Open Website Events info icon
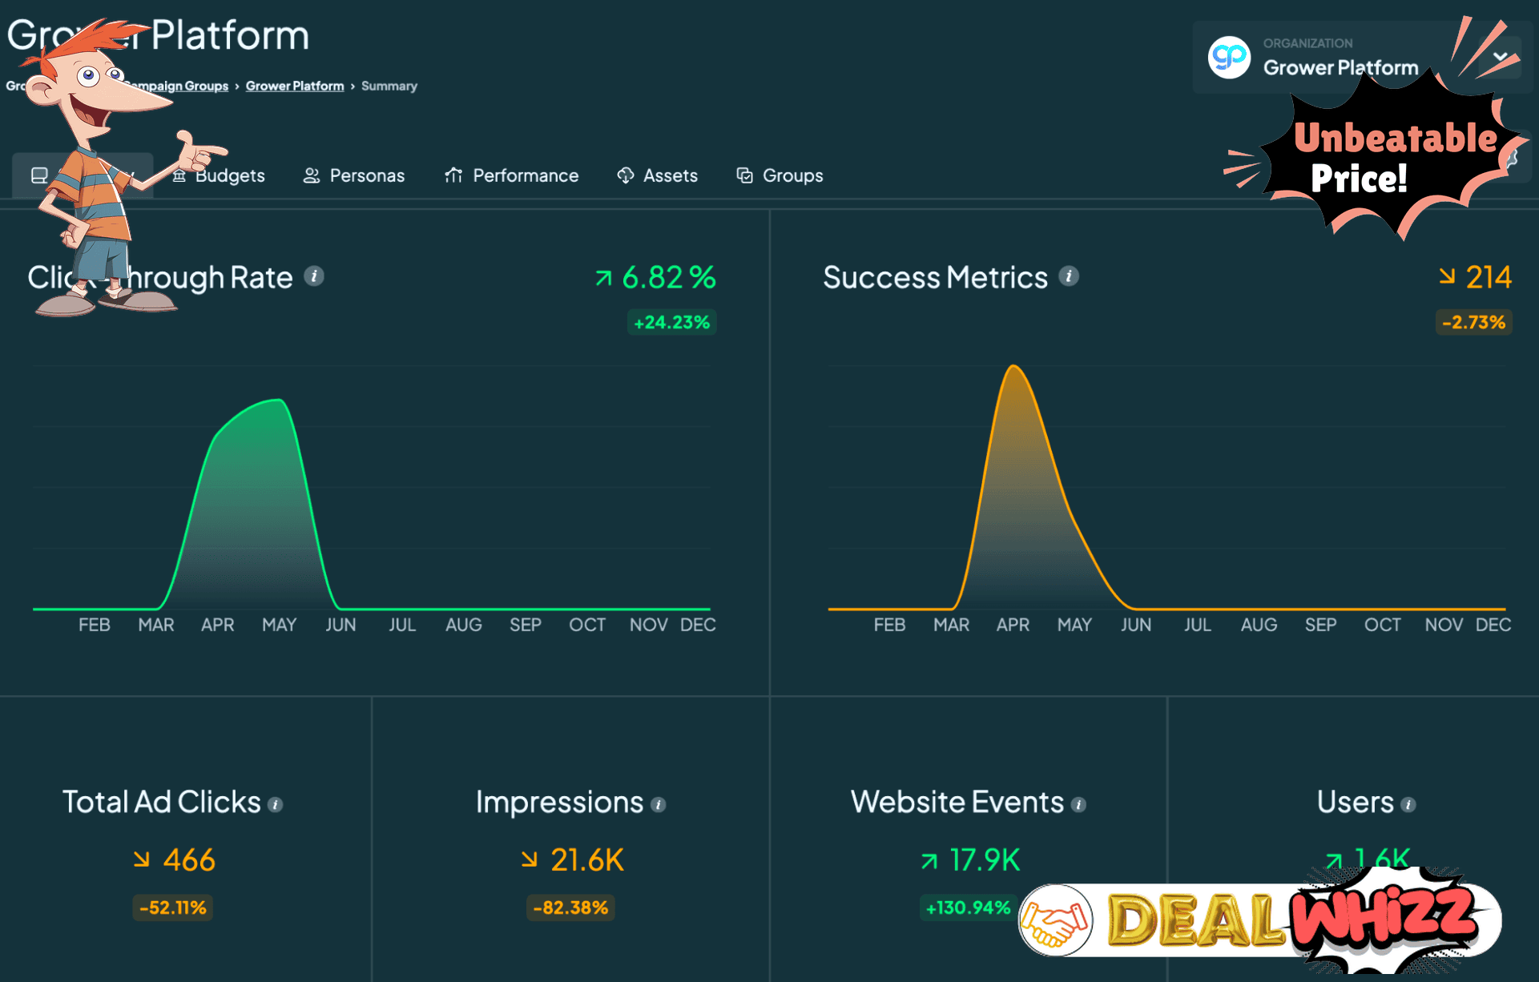Viewport: 1539px width, 982px height. coord(1079,804)
